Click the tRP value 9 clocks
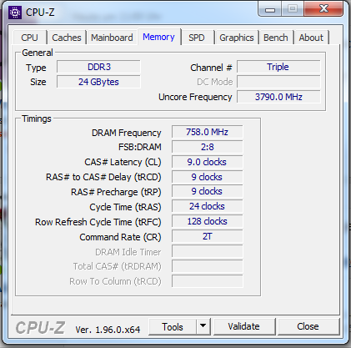The height and width of the screenshot is (348, 351). coord(208,191)
